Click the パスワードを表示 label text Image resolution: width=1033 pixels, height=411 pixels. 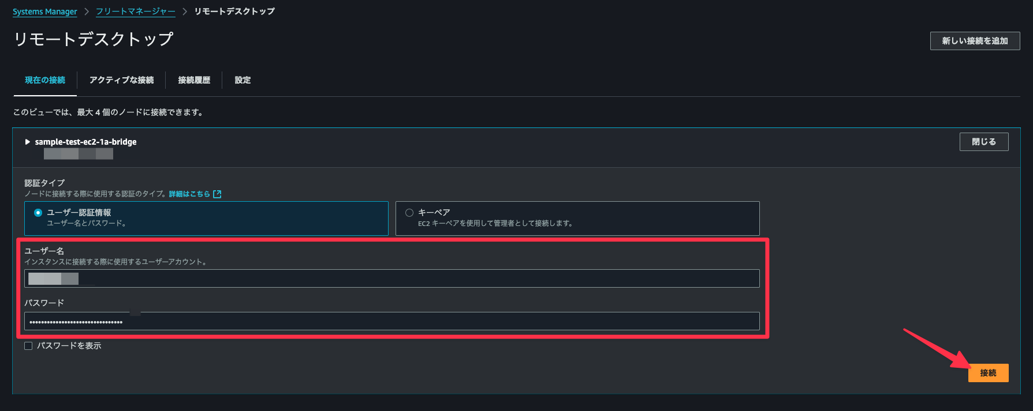click(69, 346)
